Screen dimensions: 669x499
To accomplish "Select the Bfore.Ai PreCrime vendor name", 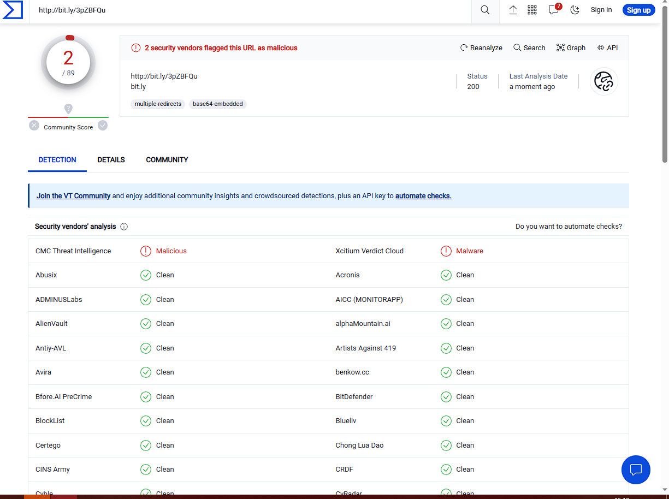I will (x=64, y=397).
